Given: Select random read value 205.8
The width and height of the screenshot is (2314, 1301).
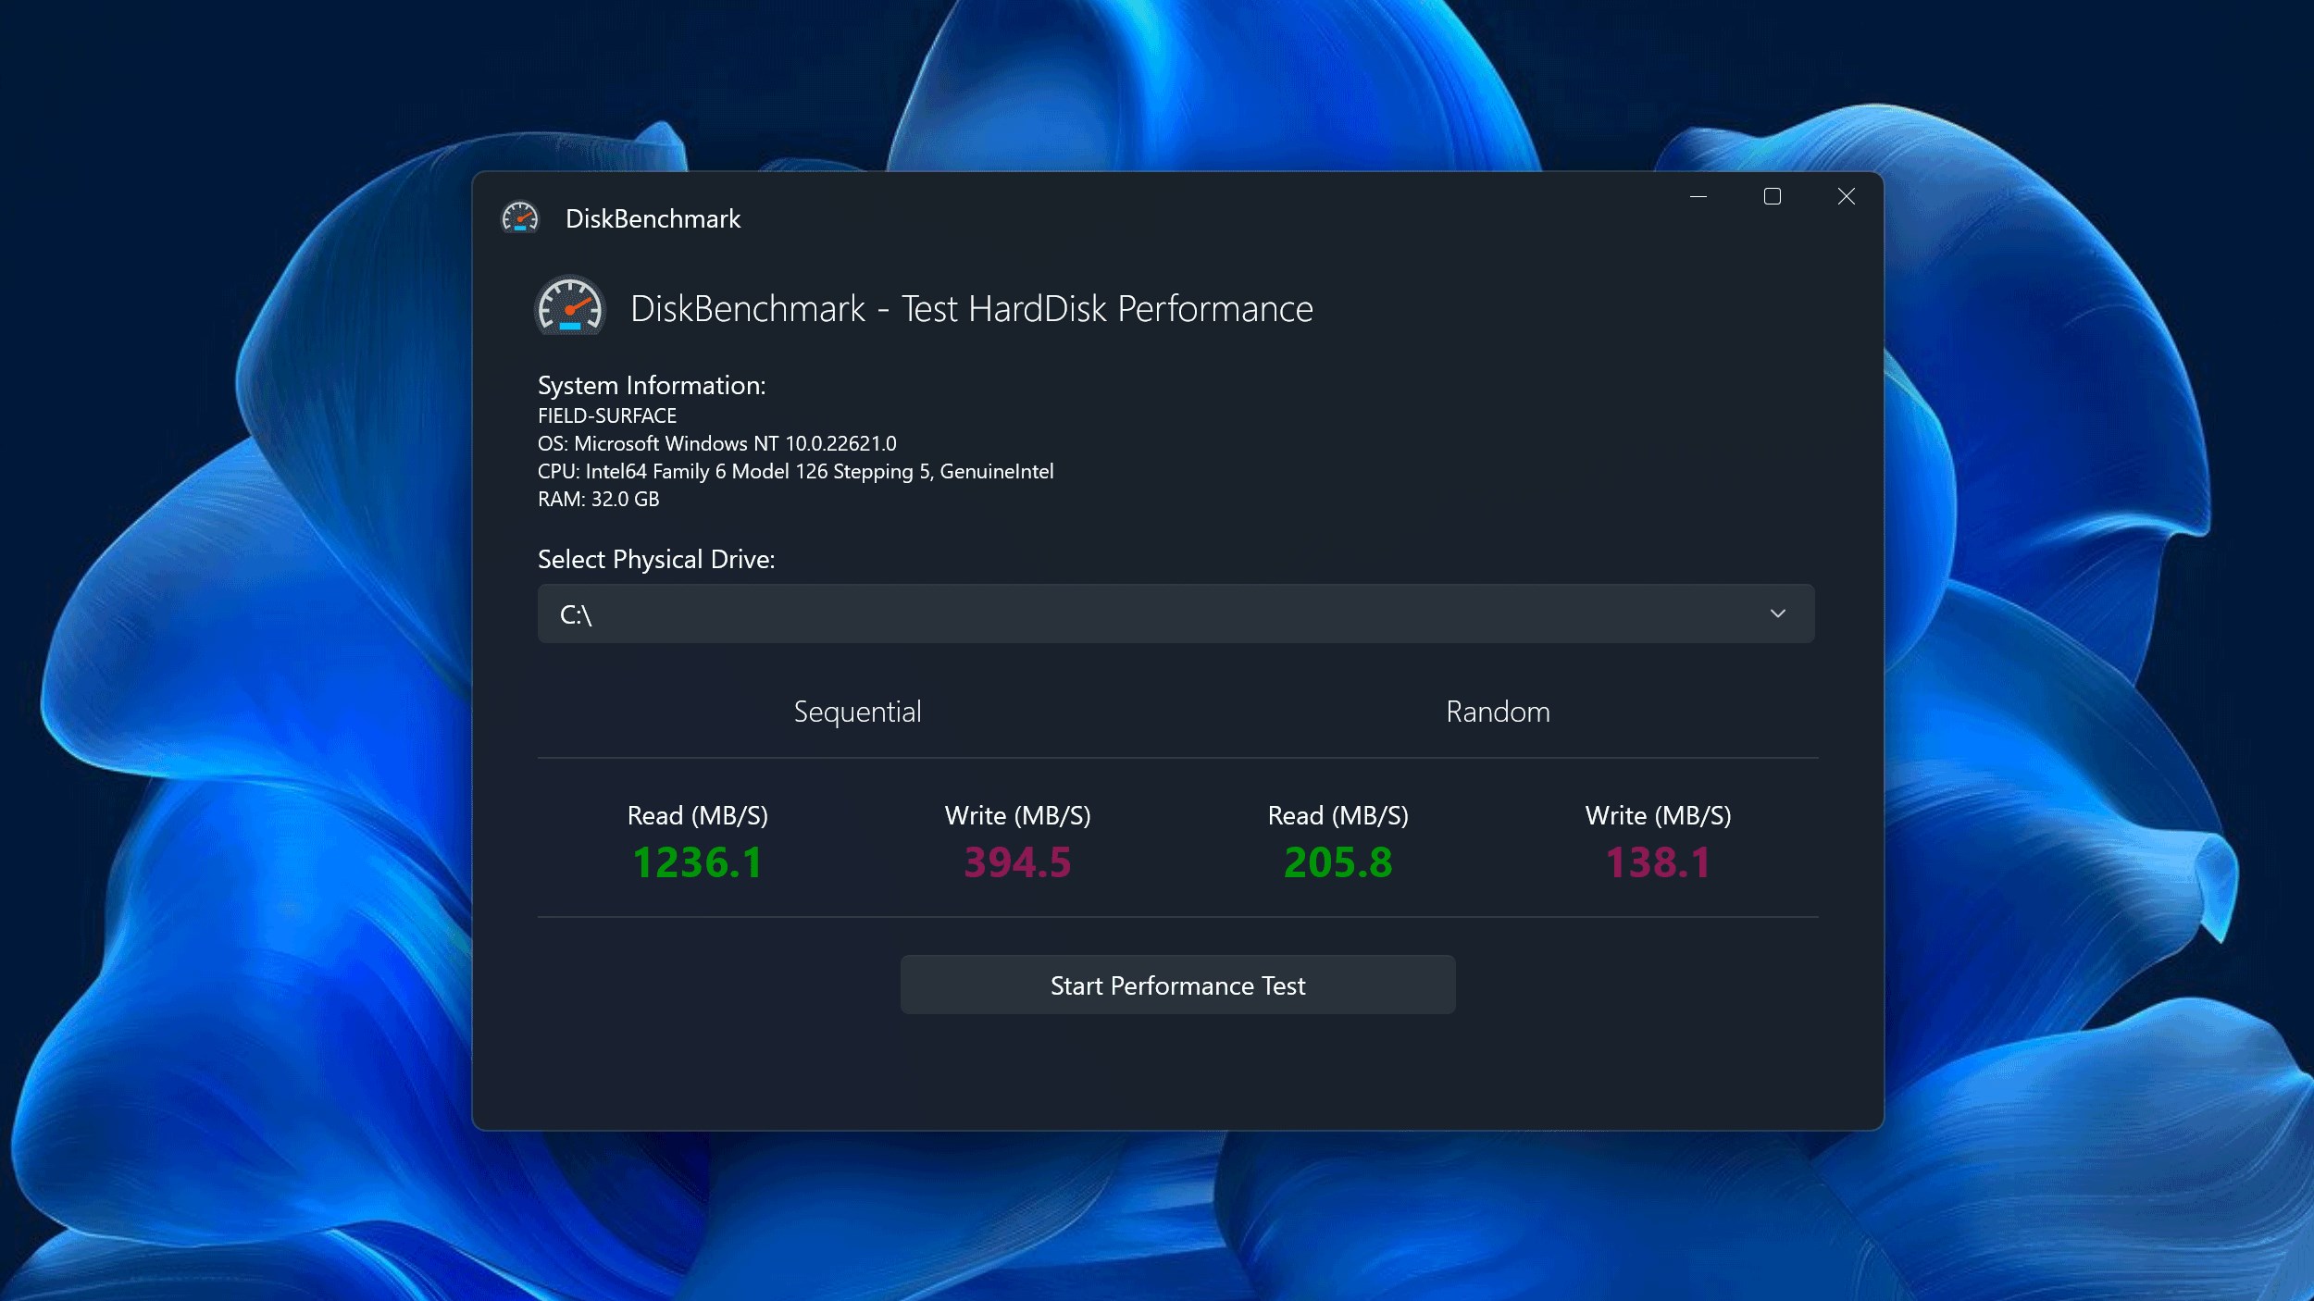Looking at the screenshot, I should [x=1337, y=862].
